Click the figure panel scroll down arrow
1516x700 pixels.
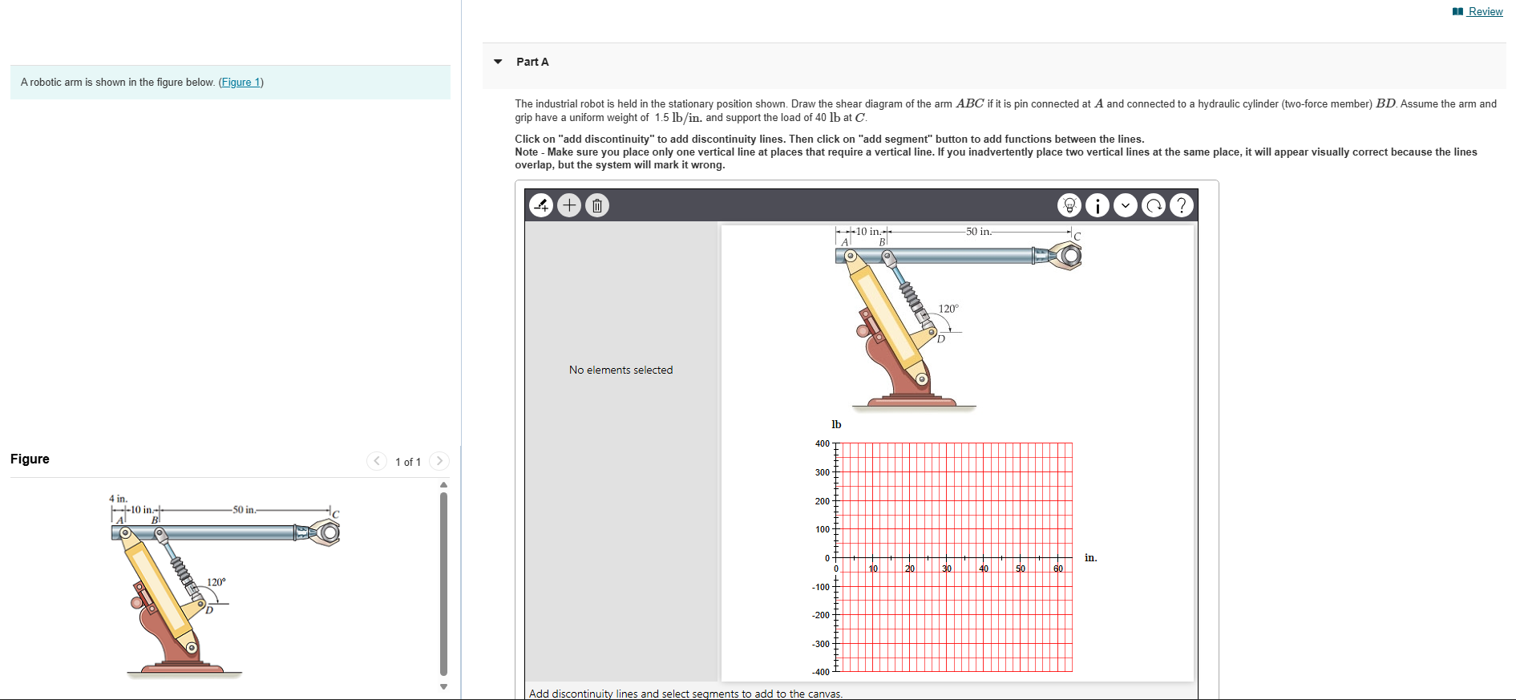pyautogui.click(x=444, y=686)
